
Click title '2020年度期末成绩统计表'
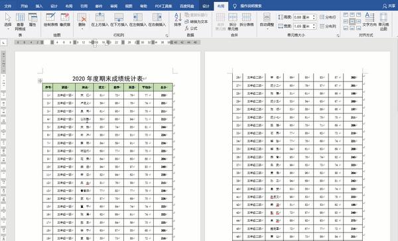click(107, 79)
